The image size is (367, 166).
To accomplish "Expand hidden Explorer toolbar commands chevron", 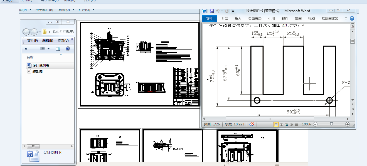I will [26, 49].
